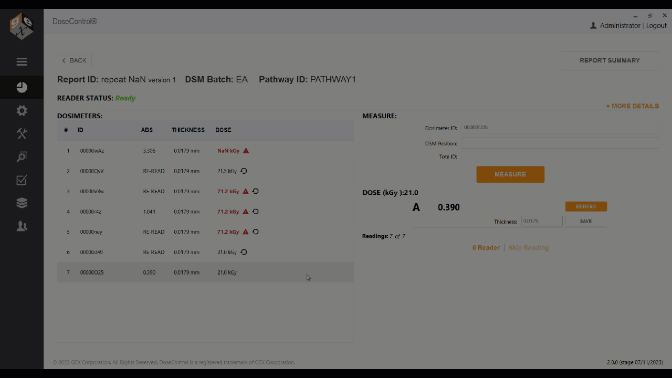The width and height of the screenshot is (672, 378).
Task: Click the Skip Reading link
Action: tap(529, 248)
